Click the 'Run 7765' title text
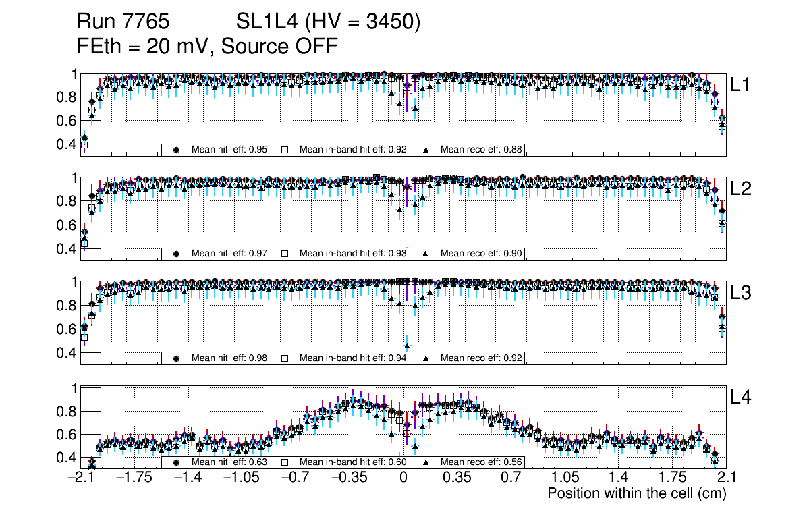807x521 pixels. 122,22
